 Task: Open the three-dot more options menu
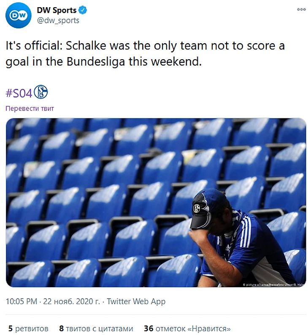point(301,9)
